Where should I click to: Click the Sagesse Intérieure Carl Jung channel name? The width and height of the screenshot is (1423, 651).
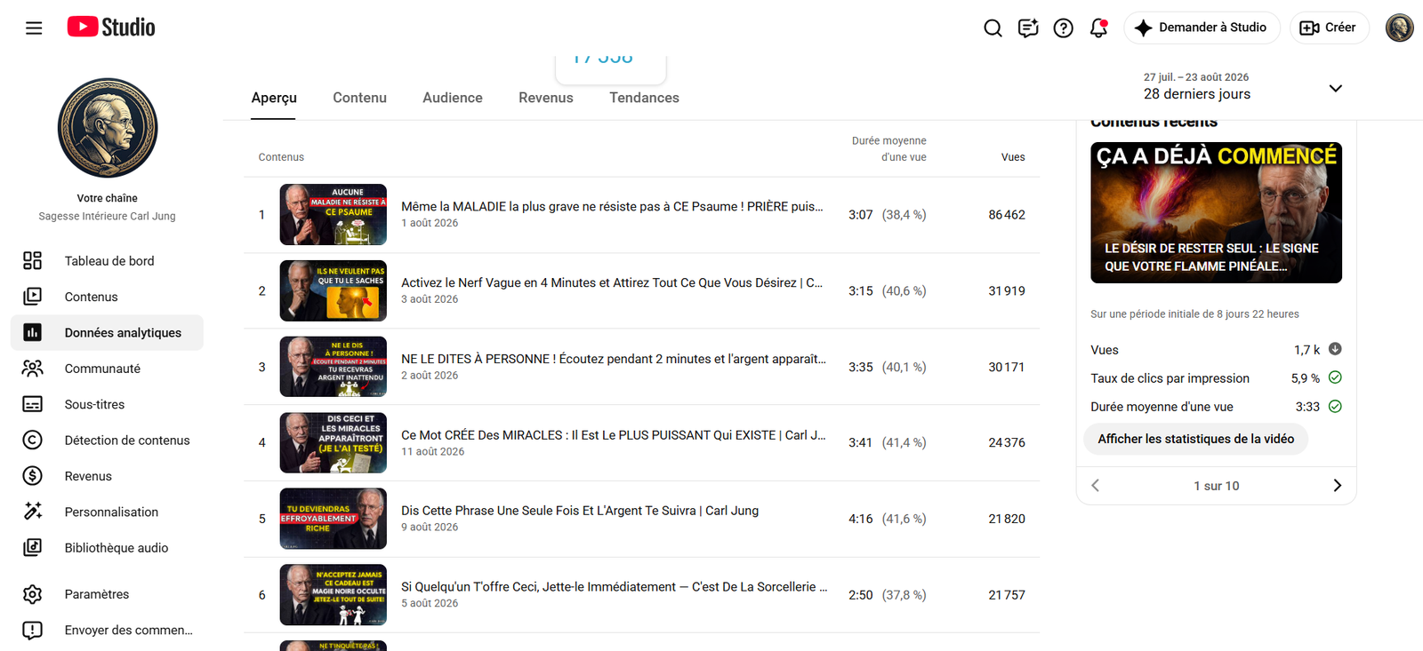108,216
